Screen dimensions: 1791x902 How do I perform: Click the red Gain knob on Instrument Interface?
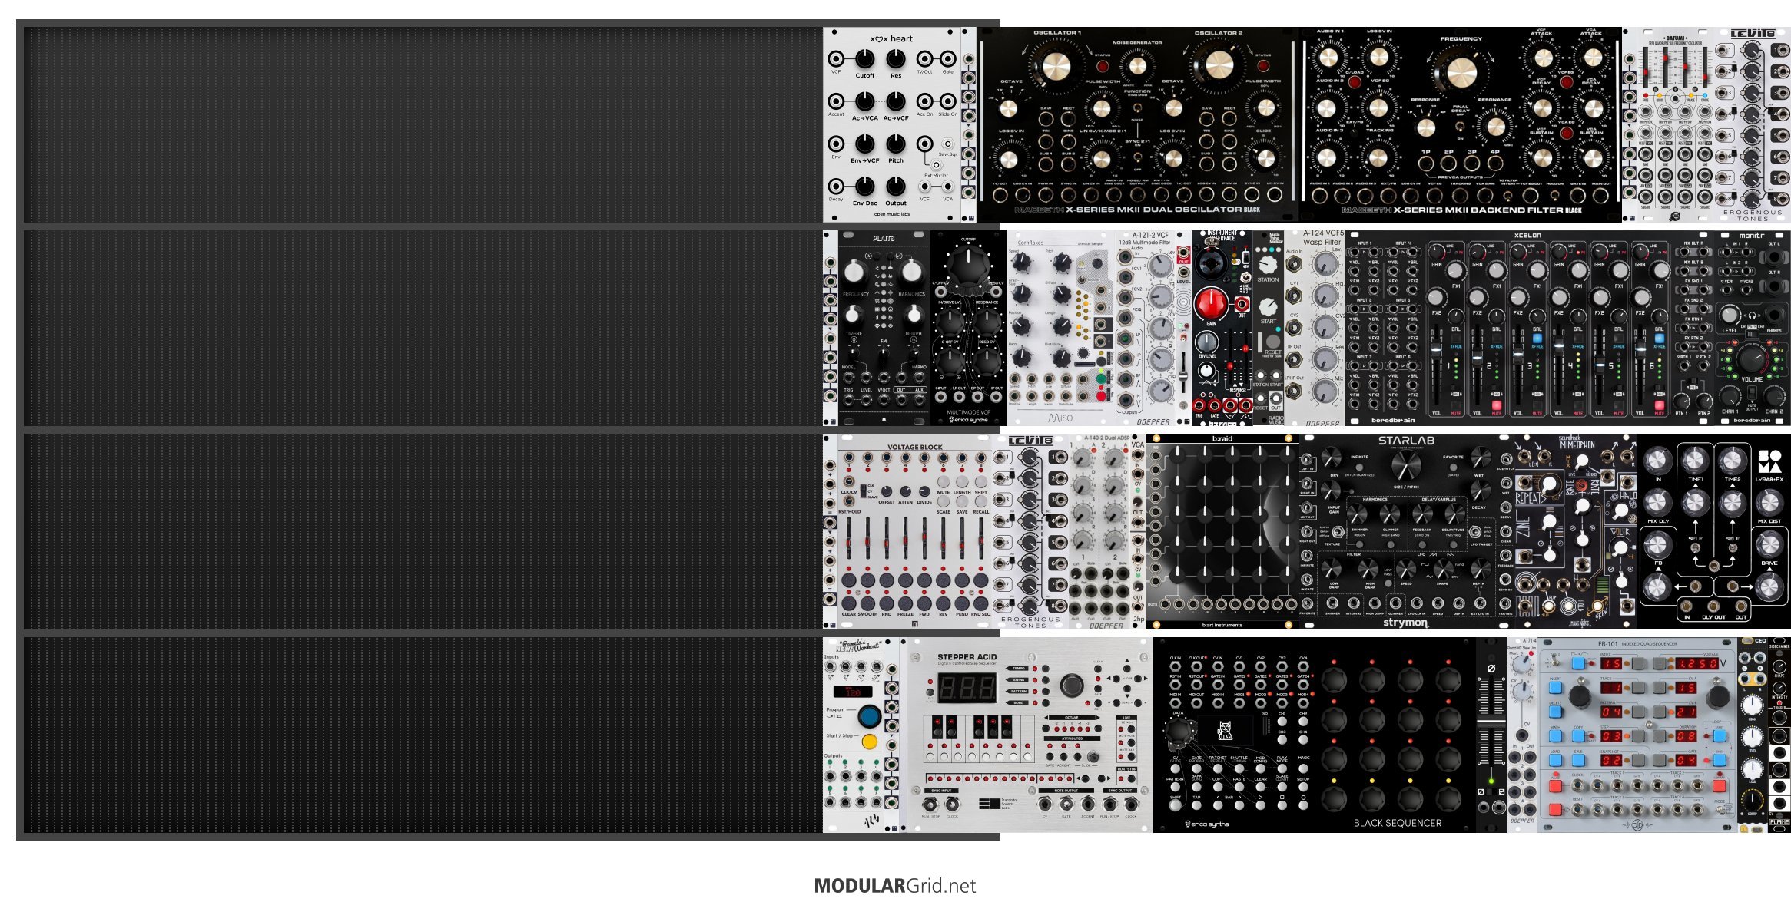(1210, 303)
